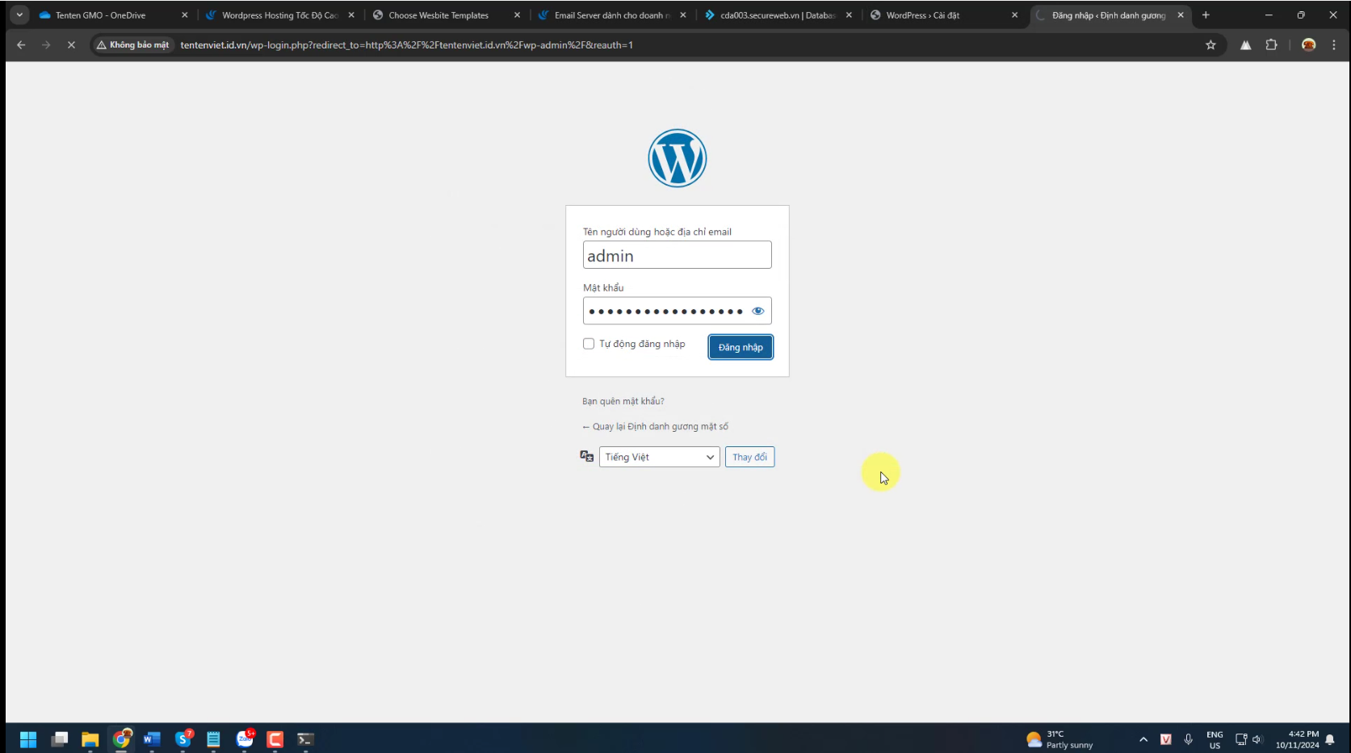Open the red Camtasia icon on the taskbar
The image size is (1351, 753).
[x=275, y=738]
